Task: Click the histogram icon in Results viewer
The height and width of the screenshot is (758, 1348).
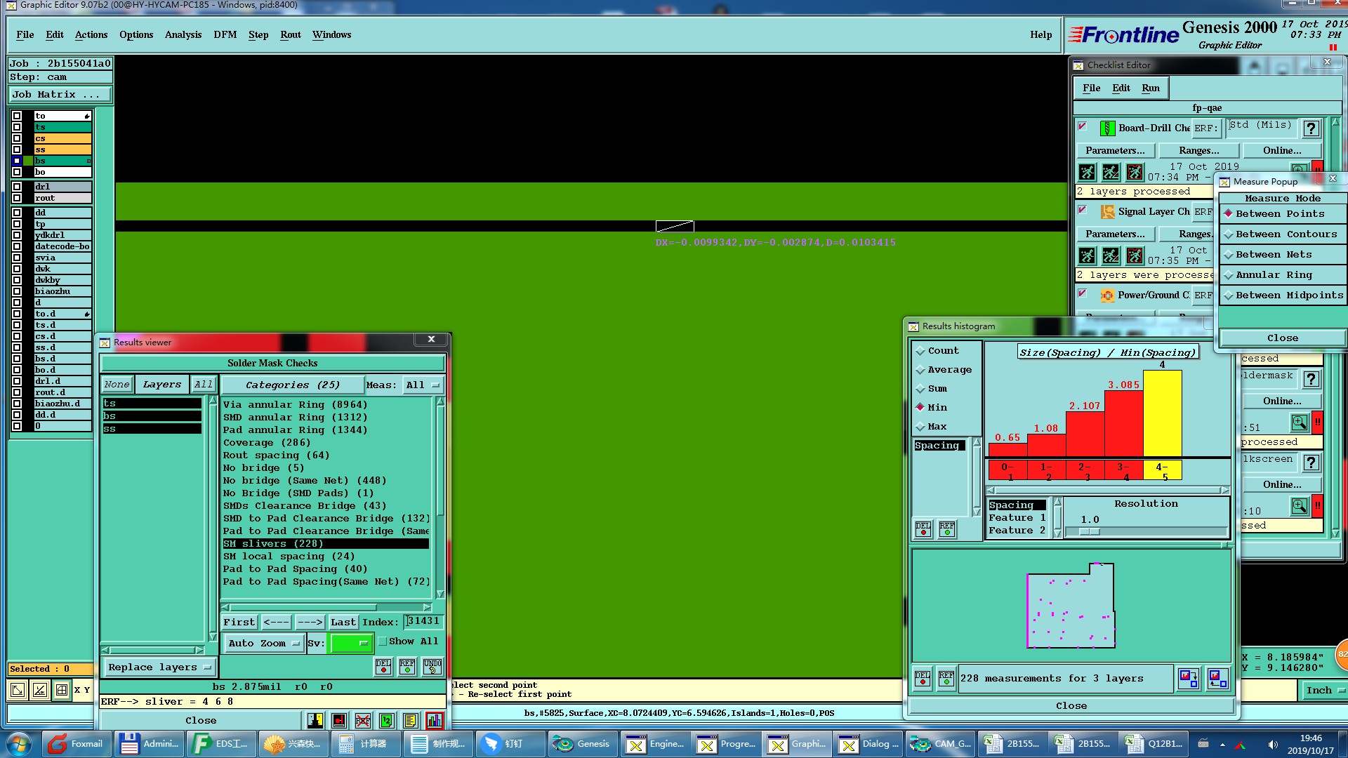Action: point(434,720)
